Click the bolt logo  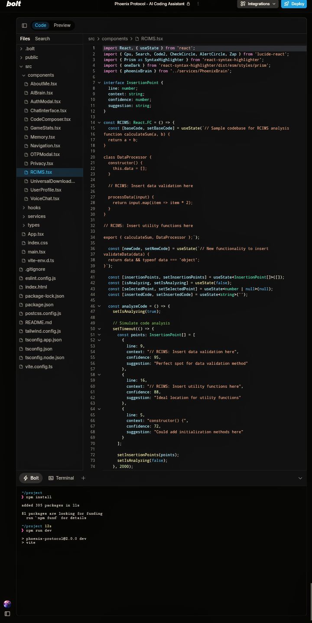(14, 4)
